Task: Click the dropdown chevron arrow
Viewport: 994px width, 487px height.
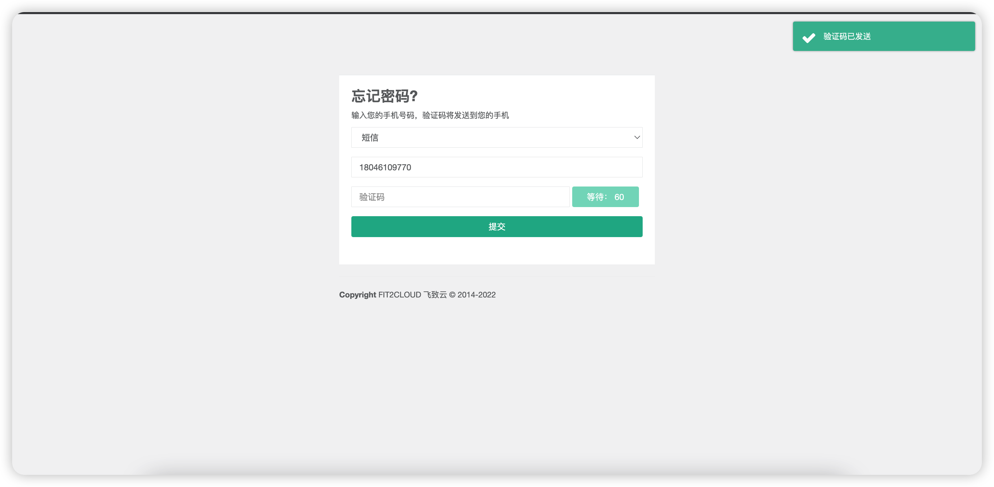Action: [x=637, y=137]
